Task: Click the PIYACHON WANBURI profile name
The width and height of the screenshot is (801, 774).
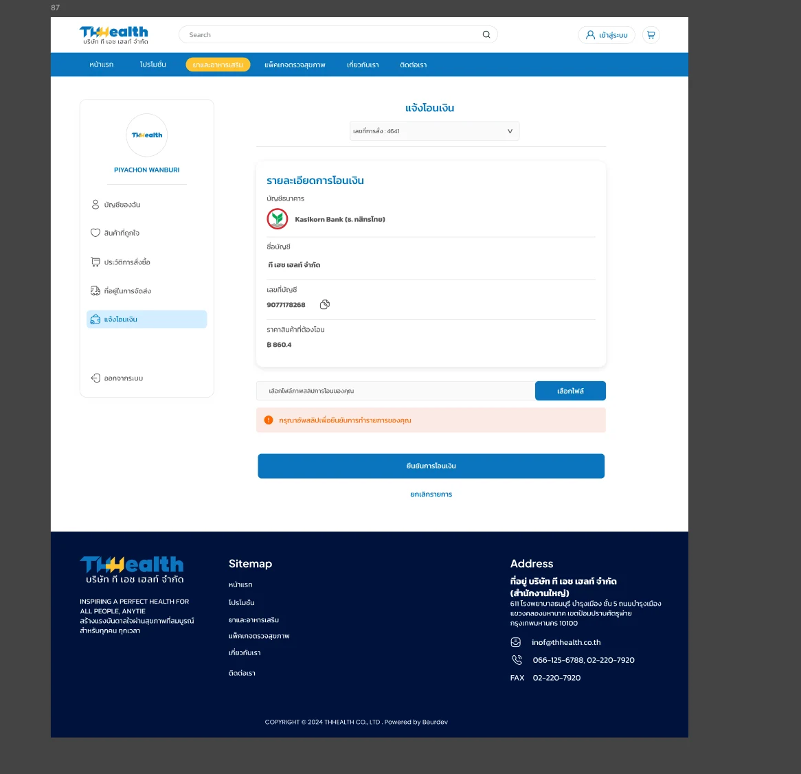Action: [x=146, y=170]
